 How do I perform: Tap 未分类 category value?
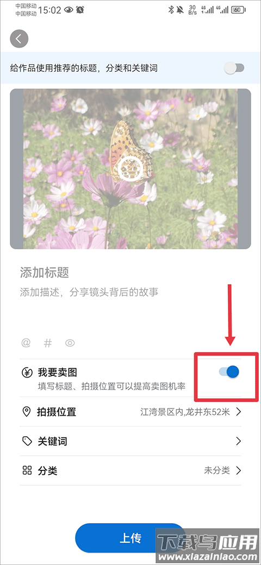[216, 470]
